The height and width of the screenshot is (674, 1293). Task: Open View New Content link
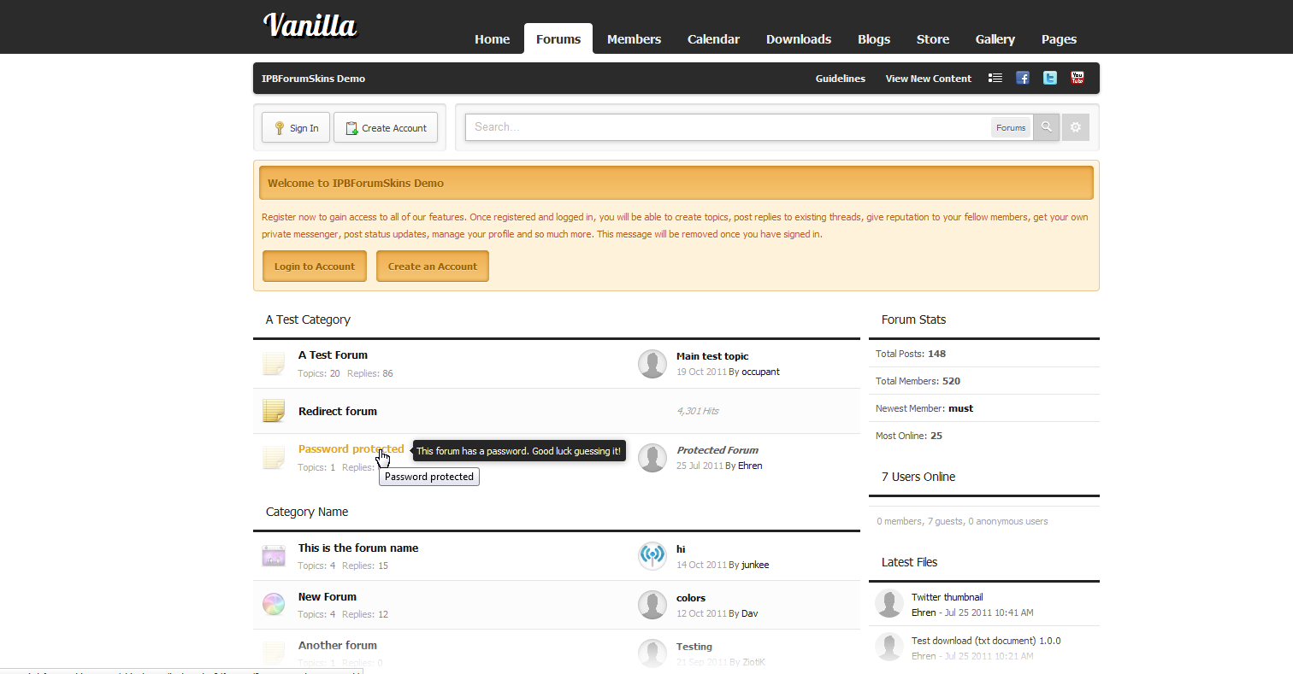point(929,79)
